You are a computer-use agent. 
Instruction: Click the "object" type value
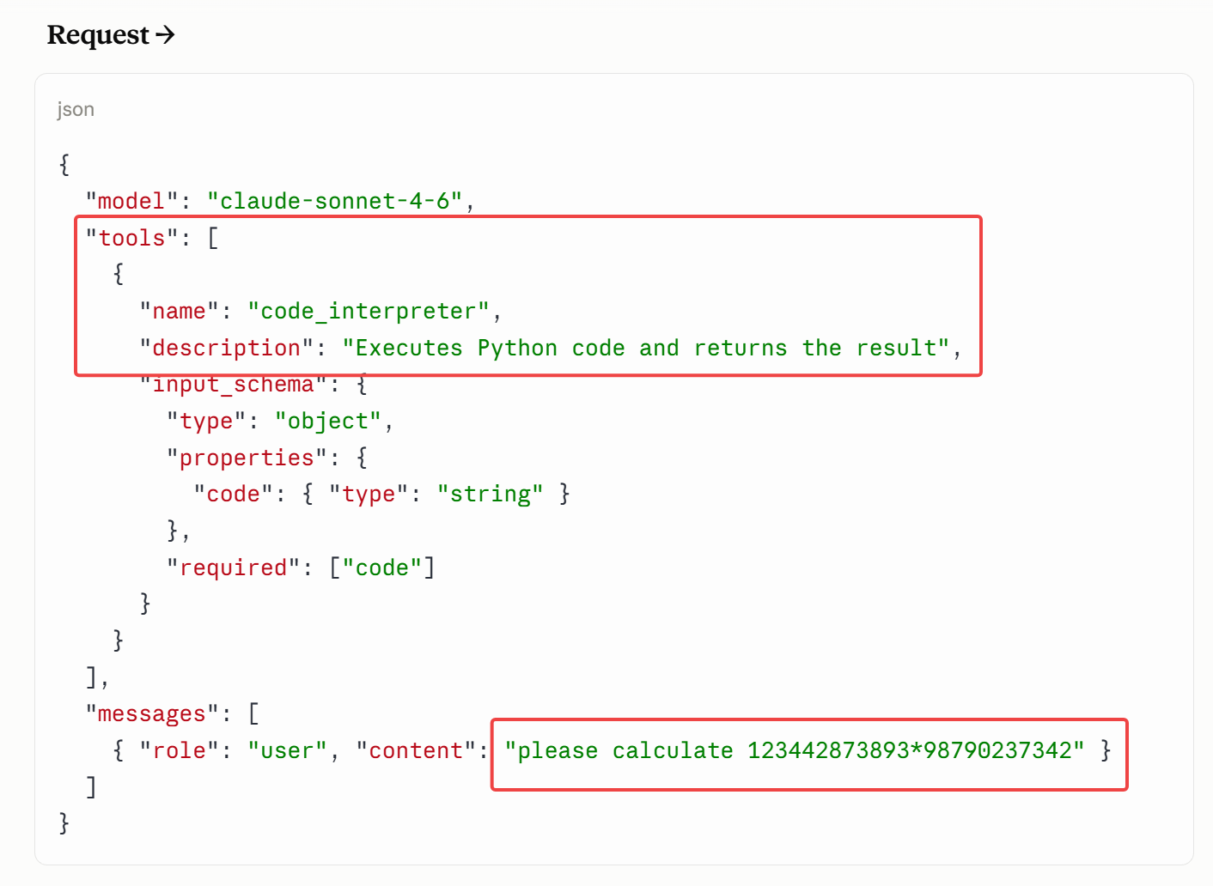[328, 421]
